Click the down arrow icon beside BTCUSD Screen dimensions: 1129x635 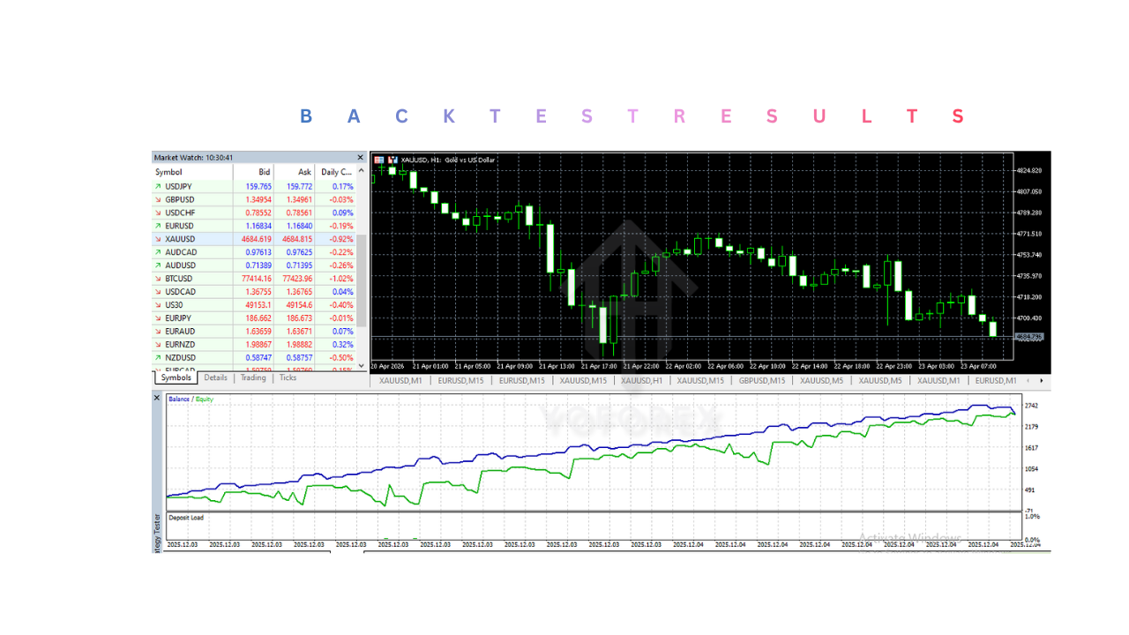click(x=158, y=279)
